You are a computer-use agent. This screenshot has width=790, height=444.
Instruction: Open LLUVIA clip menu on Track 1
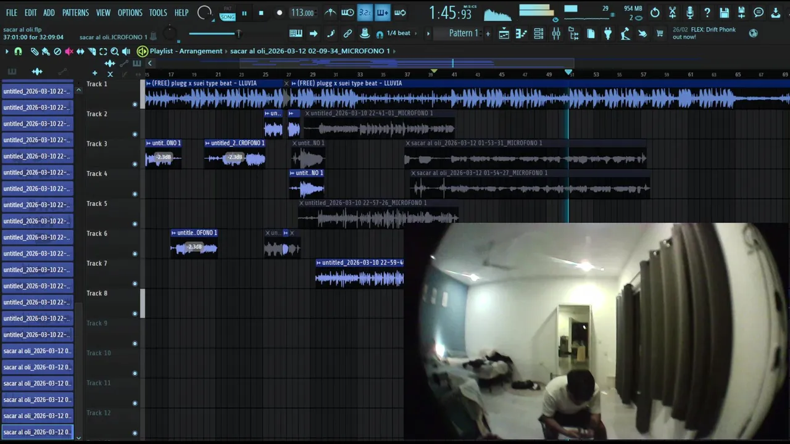pyautogui.click(x=149, y=83)
